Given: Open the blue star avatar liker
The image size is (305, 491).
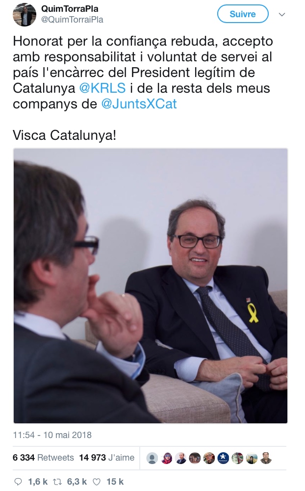Looking at the screenshot, I should (223, 458).
